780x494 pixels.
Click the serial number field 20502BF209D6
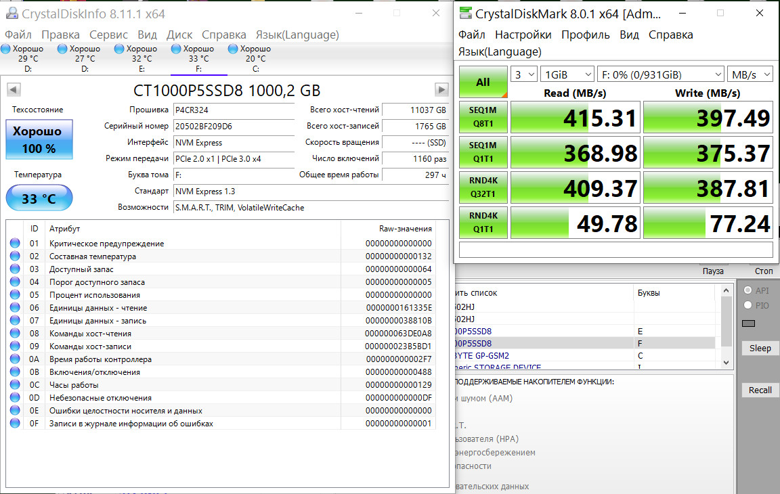(x=234, y=127)
